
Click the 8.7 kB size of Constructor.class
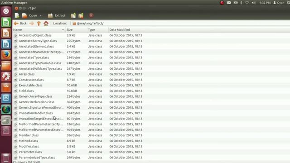(71, 80)
